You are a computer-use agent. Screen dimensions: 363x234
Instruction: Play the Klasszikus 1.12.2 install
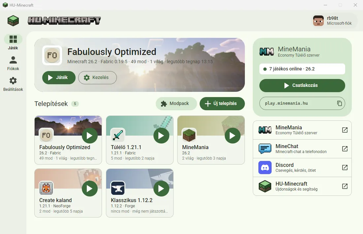click(161, 189)
